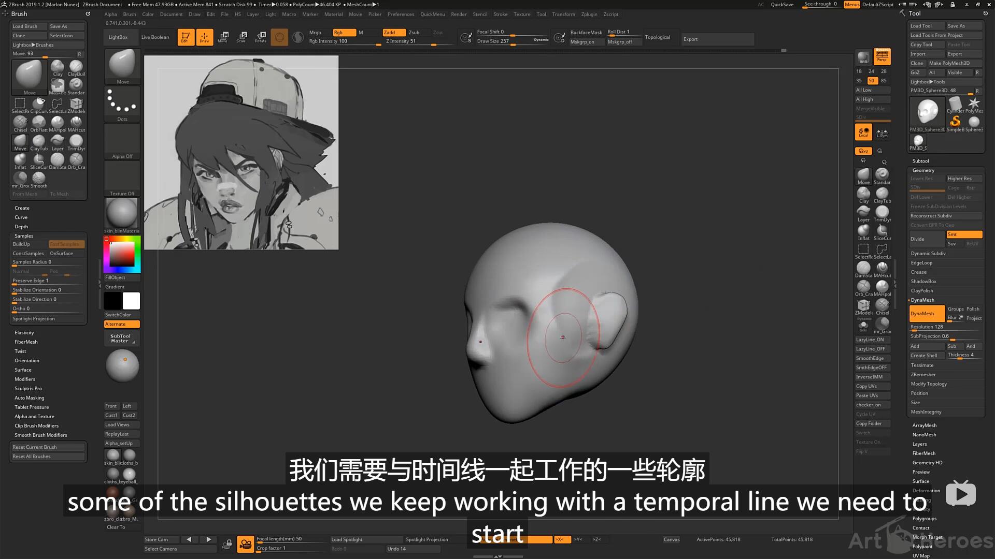This screenshot has width=995, height=559.
Task: Click the QuickSave button
Action: click(x=782, y=5)
